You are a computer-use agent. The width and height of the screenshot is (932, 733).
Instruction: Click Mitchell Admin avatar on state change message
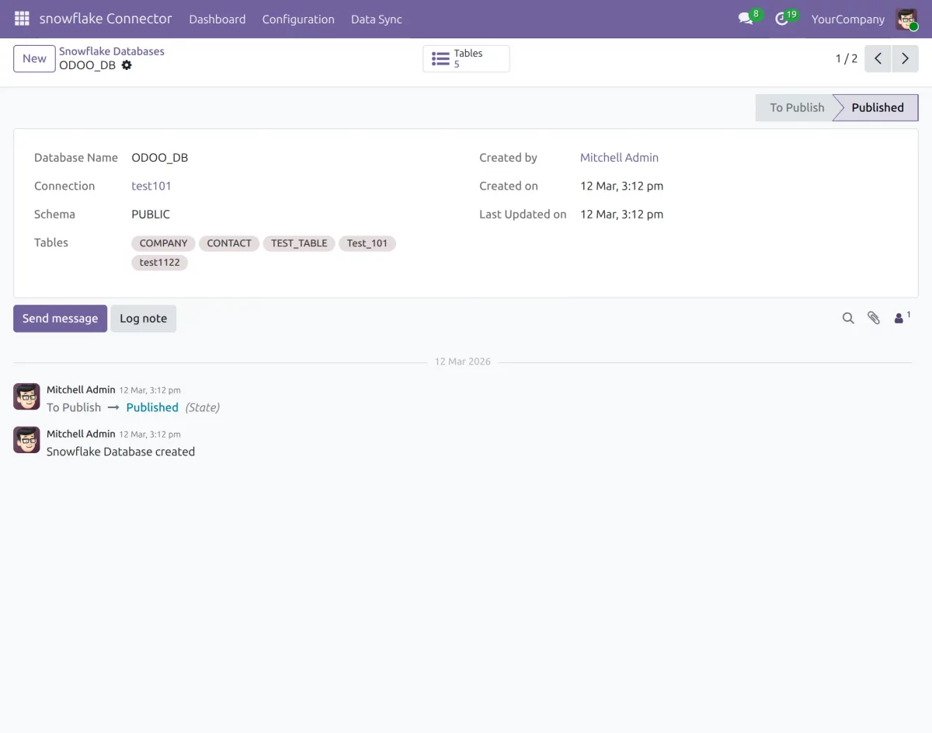pos(27,396)
